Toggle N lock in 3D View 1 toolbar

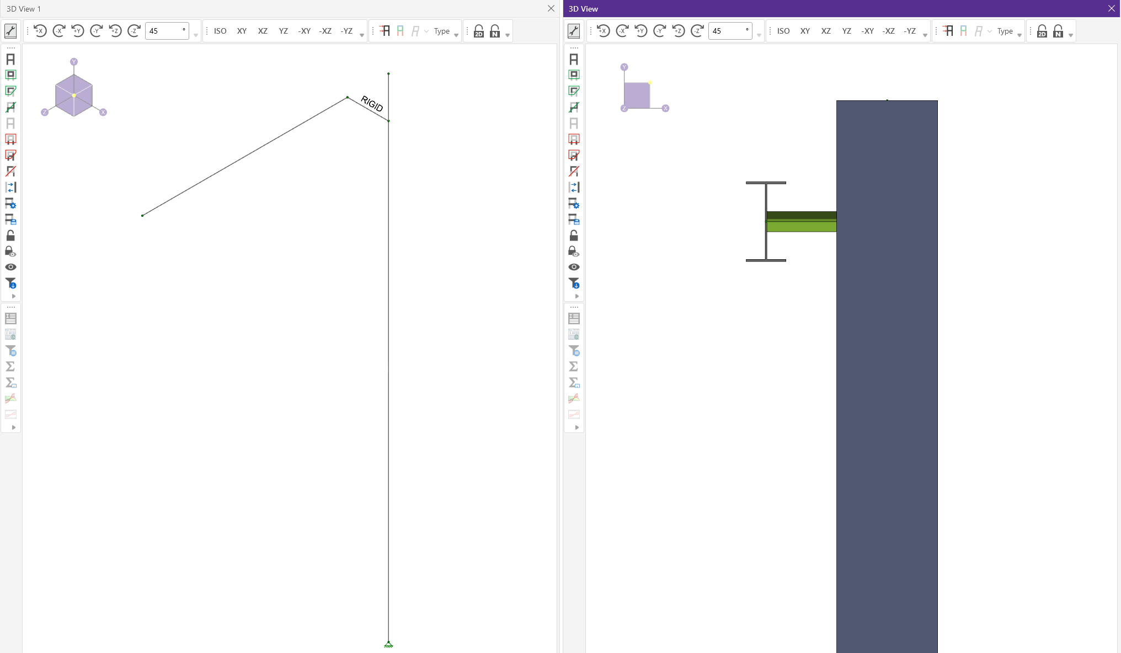coord(495,31)
